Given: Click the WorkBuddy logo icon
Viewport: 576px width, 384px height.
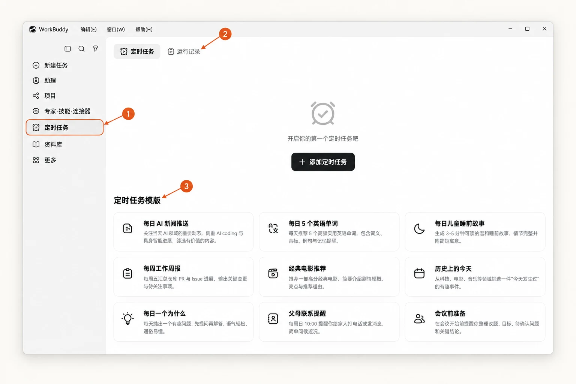Looking at the screenshot, I should point(33,29).
